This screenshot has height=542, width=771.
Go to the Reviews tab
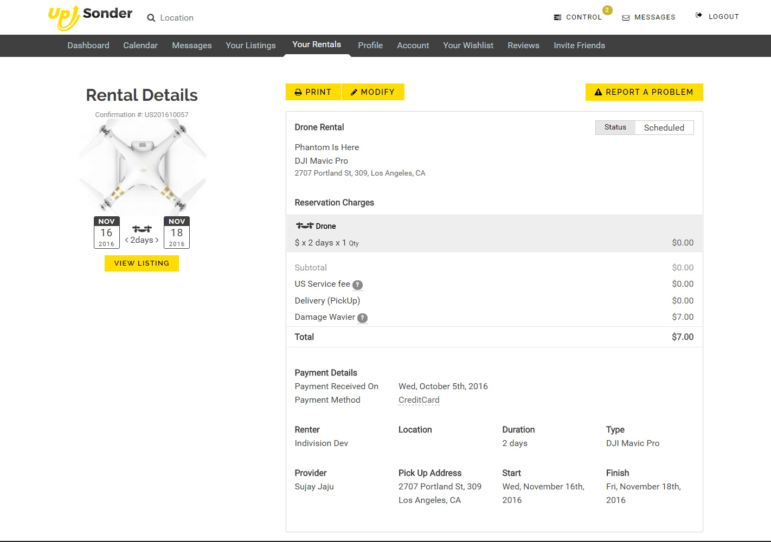click(523, 46)
